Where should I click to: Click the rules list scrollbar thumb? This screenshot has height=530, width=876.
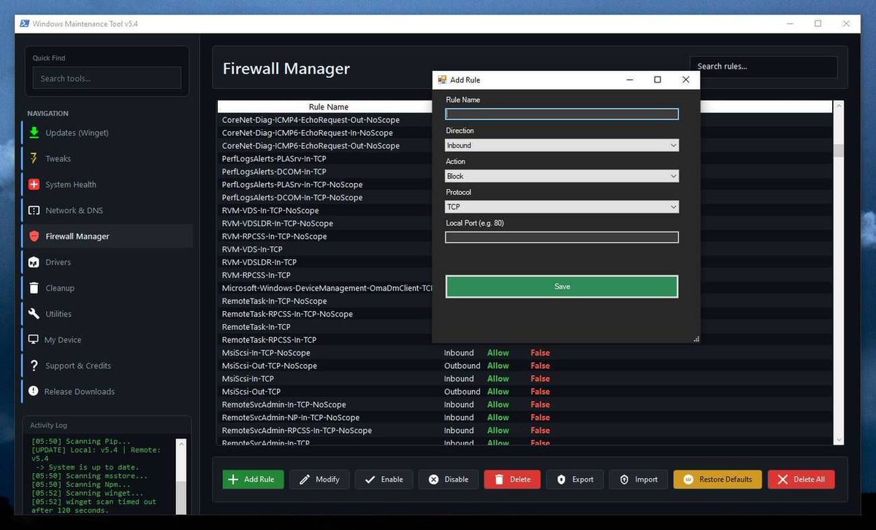coord(838,151)
